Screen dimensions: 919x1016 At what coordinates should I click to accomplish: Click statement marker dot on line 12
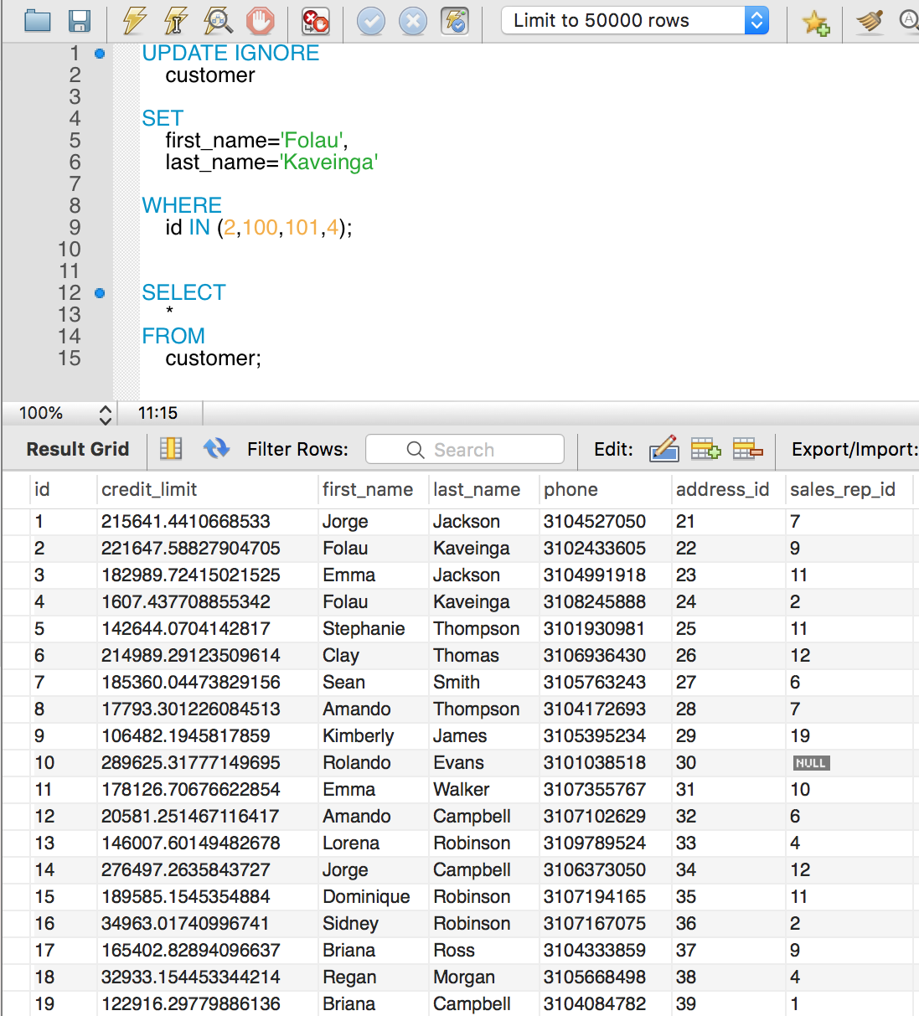click(100, 293)
